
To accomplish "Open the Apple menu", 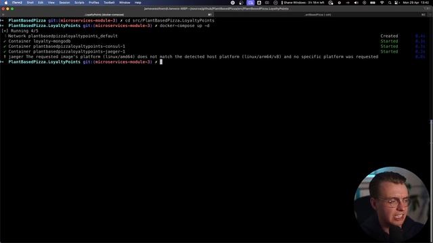I will [x=6, y=3].
